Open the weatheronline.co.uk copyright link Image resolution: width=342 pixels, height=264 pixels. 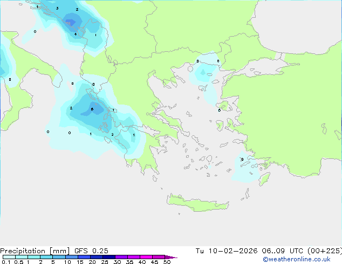point(296,259)
